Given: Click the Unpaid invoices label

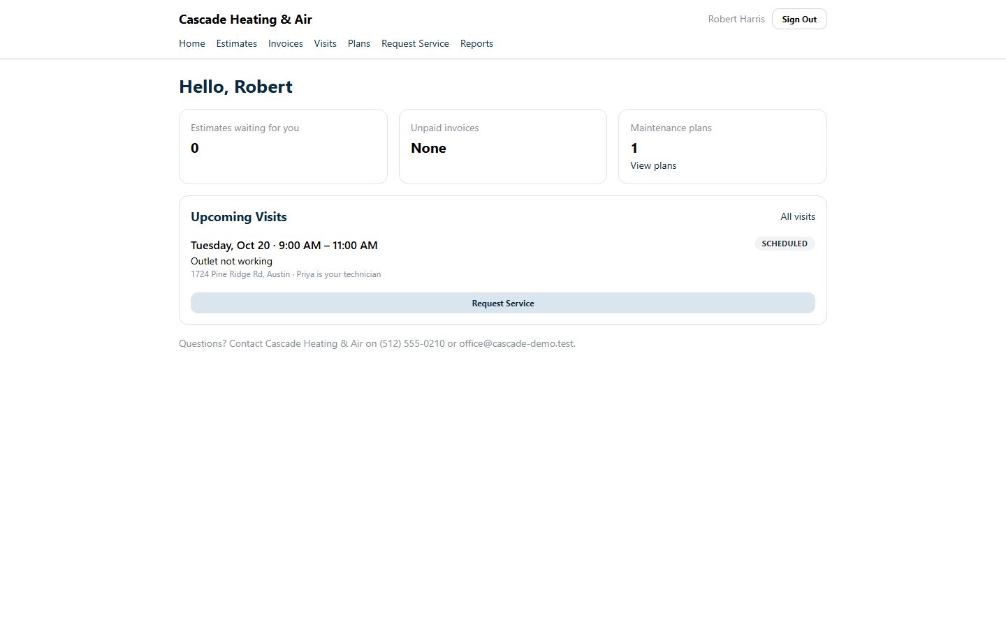Looking at the screenshot, I should click(x=444, y=128).
